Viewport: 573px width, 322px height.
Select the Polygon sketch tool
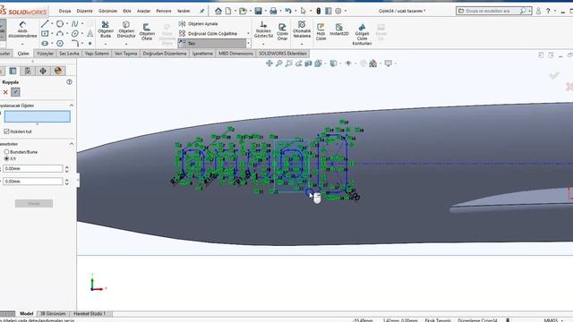pyautogui.click(x=60, y=43)
